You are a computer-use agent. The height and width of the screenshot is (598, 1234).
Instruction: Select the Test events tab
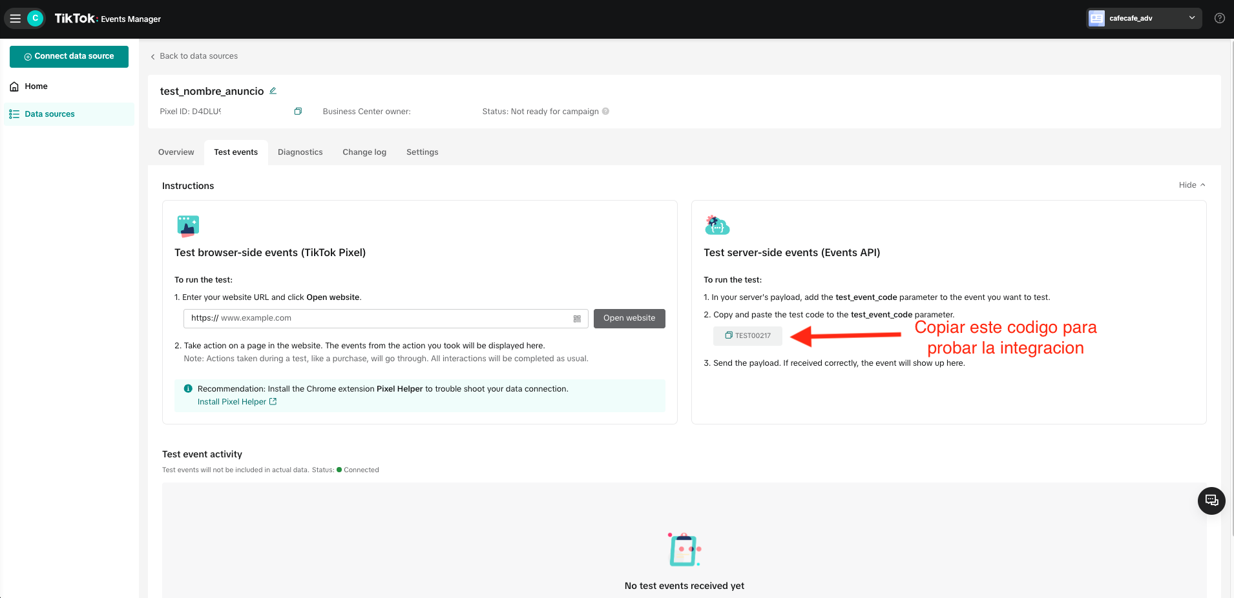tap(236, 152)
